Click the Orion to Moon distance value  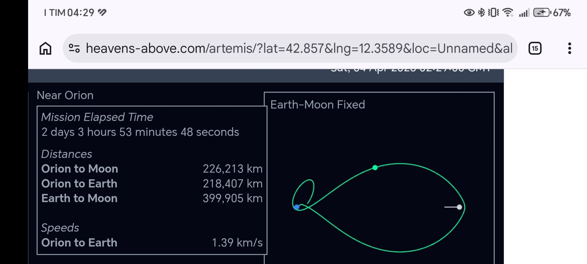pyautogui.click(x=232, y=169)
